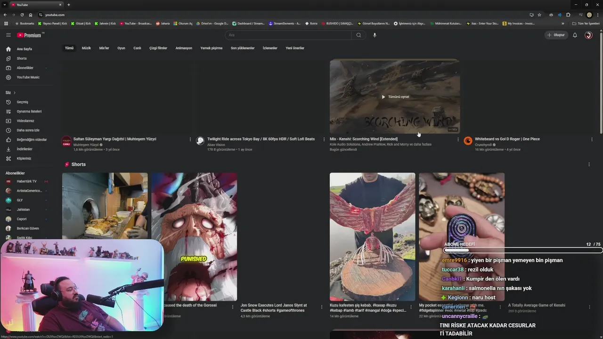603x339 pixels.
Task: Select the Müzik filter chip
Action: click(86, 48)
